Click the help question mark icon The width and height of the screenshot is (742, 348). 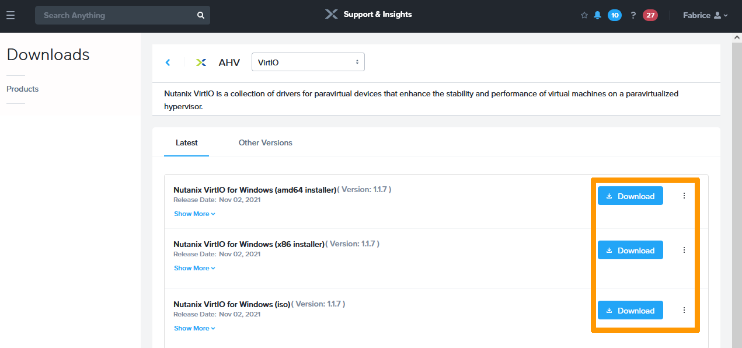point(633,15)
